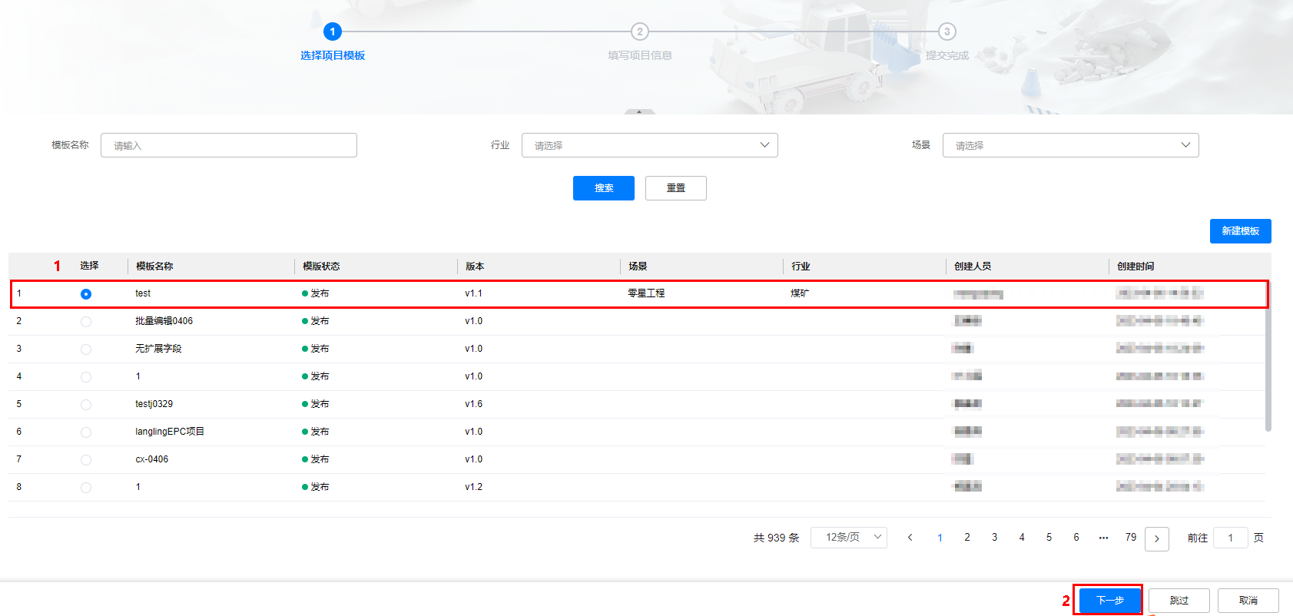1293x616 pixels.
Task: Click the 版本 column header
Action: [475, 267]
